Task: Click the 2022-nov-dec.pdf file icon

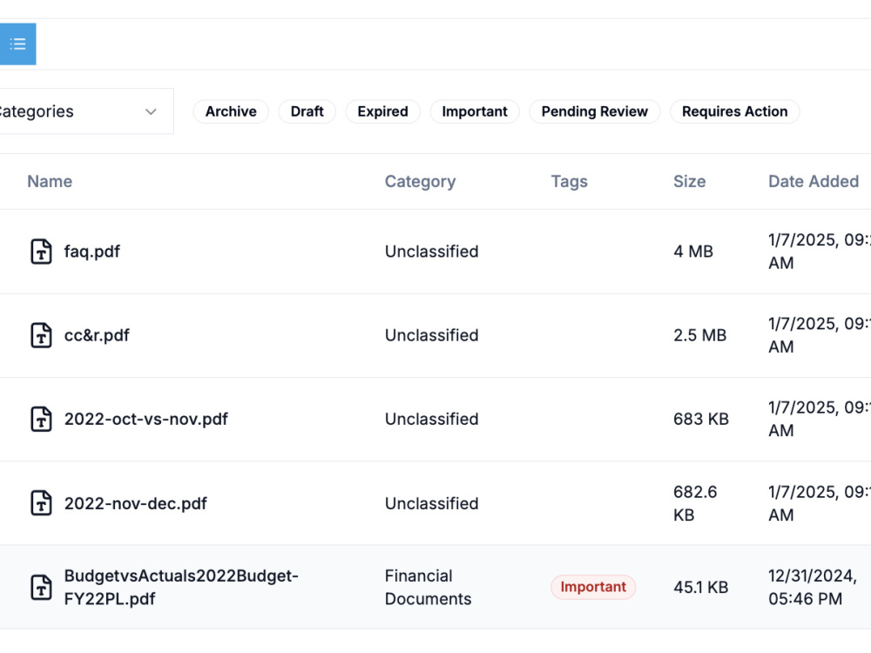Action: pos(41,503)
